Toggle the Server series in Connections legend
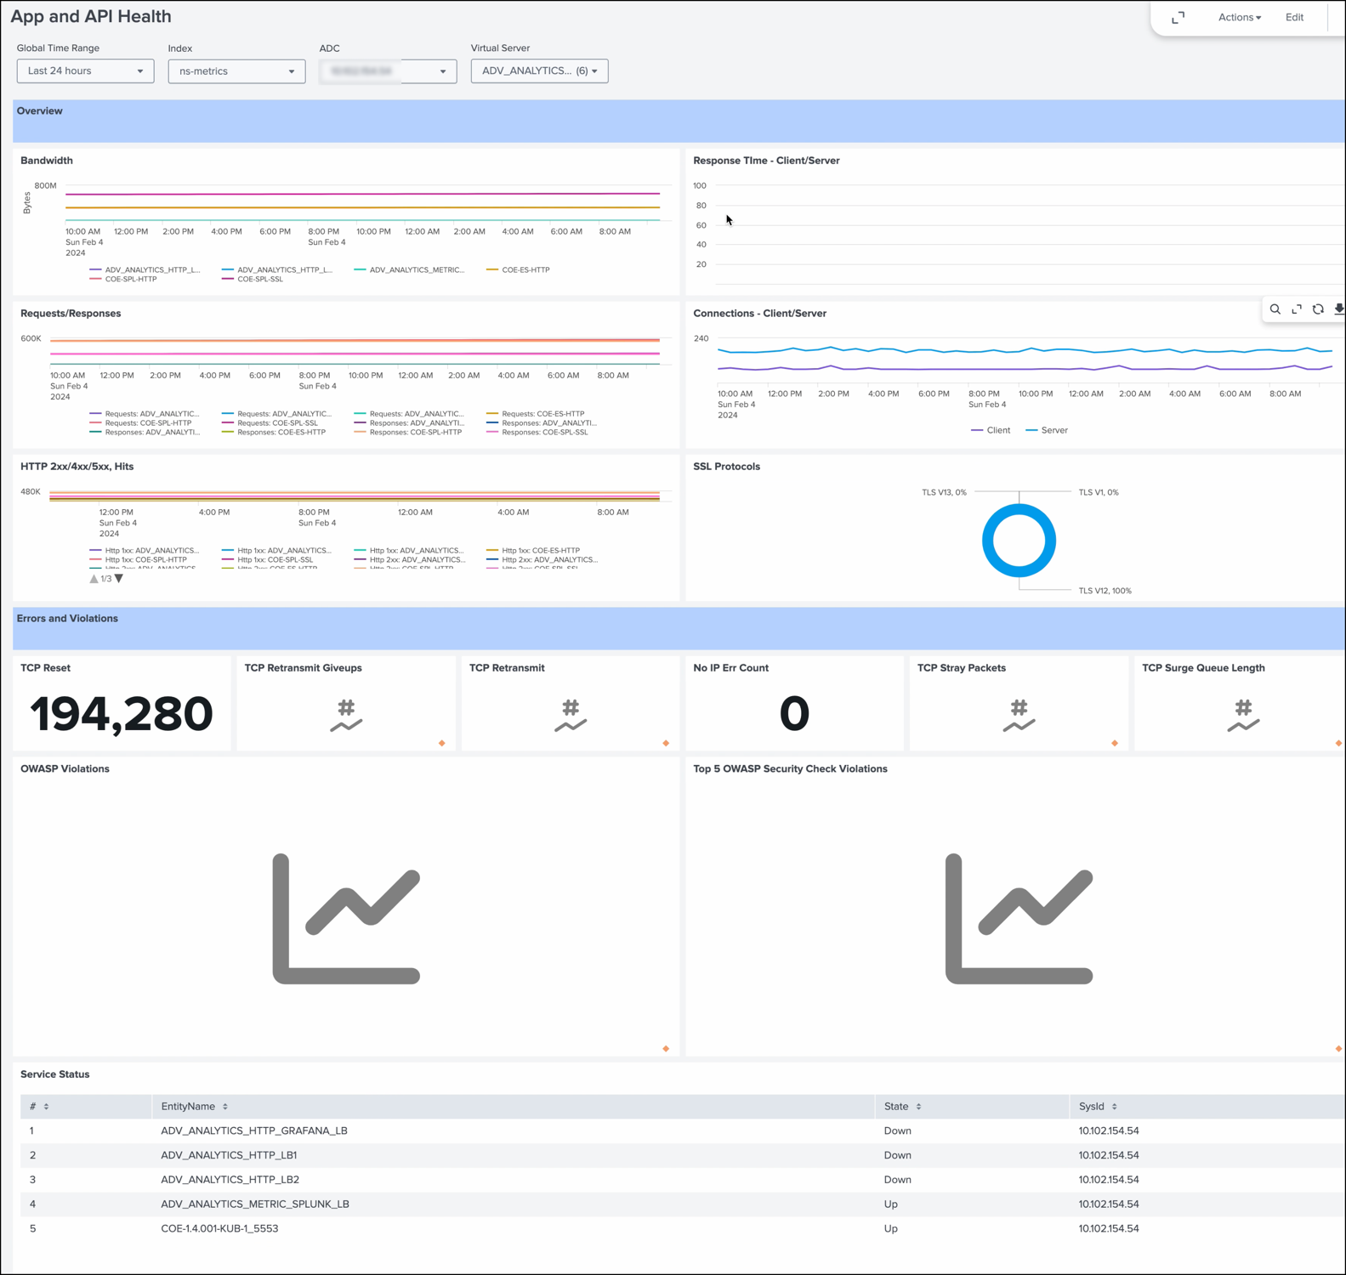The width and height of the screenshot is (1346, 1275). click(x=1047, y=431)
